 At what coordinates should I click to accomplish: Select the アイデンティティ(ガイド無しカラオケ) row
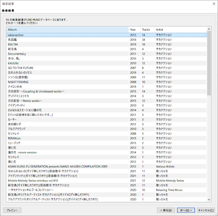point(106,176)
